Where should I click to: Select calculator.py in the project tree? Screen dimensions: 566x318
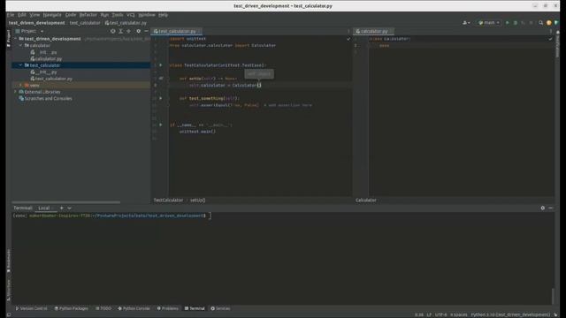coord(46,59)
